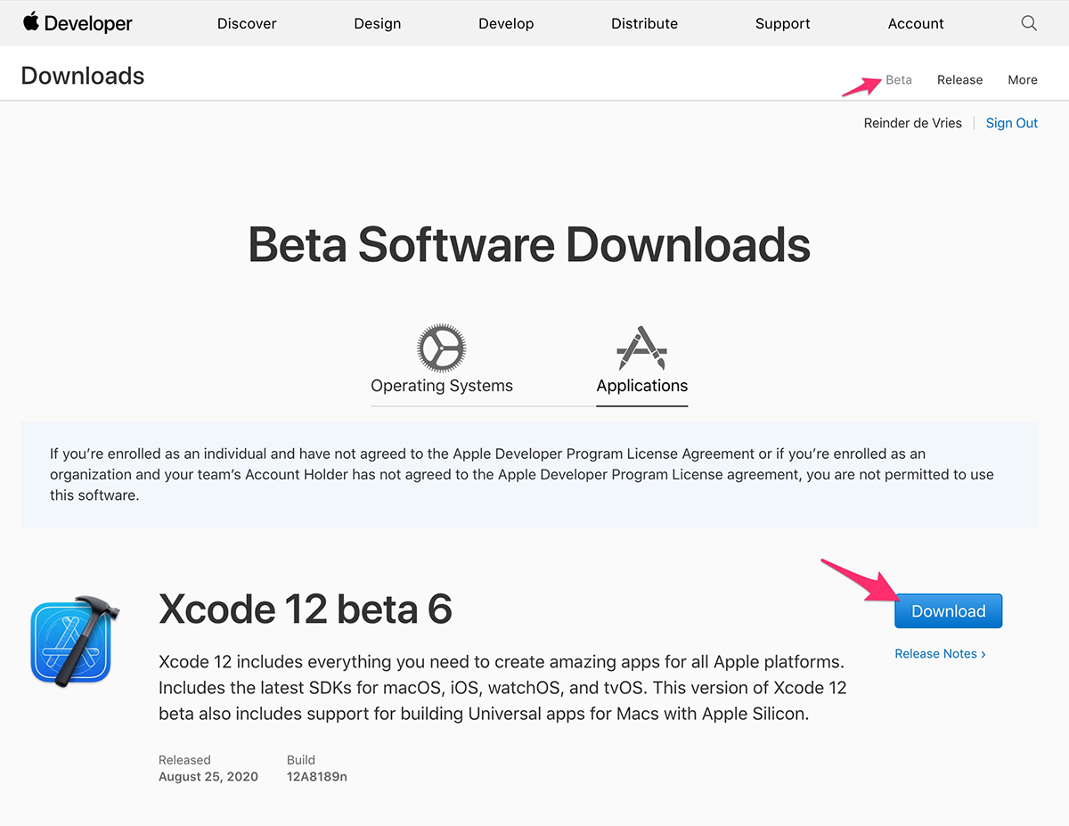Open the More downloads section

1023,80
